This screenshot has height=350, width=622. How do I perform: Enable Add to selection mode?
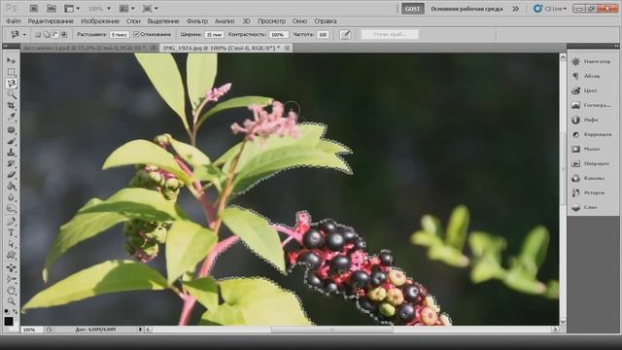(47, 35)
